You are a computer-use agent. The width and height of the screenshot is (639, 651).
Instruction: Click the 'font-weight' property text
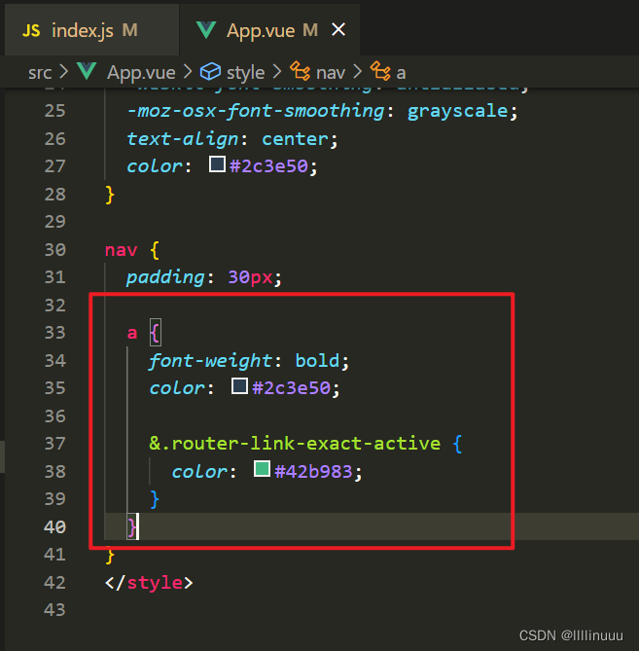pos(210,361)
